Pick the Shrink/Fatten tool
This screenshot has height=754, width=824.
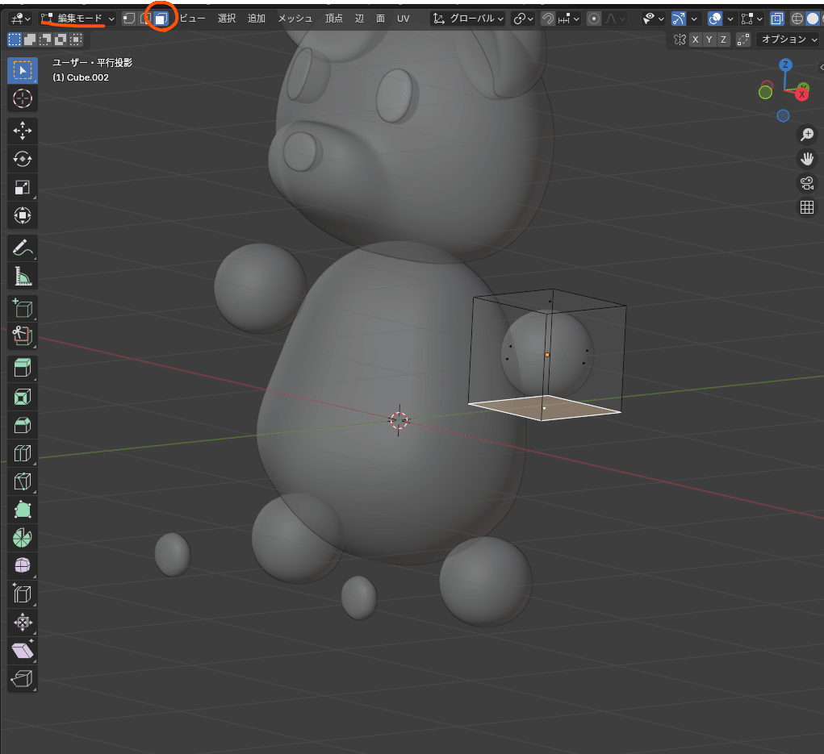pyautogui.click(x=22, y=623)
